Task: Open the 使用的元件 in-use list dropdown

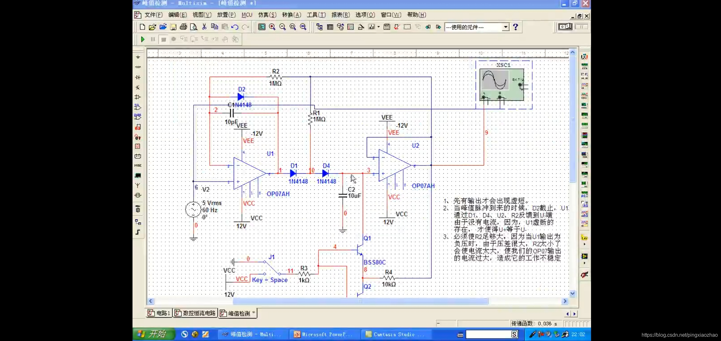Action: pos(506,27)
